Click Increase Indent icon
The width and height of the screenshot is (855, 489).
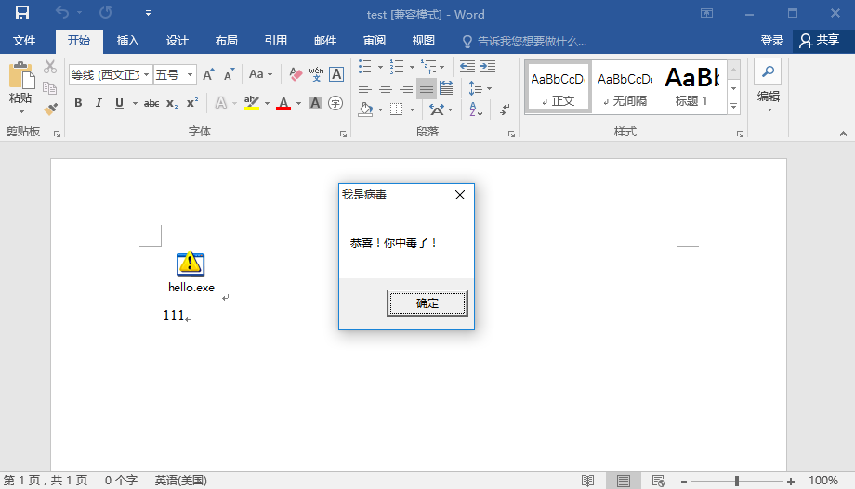[x=488, y=67]
